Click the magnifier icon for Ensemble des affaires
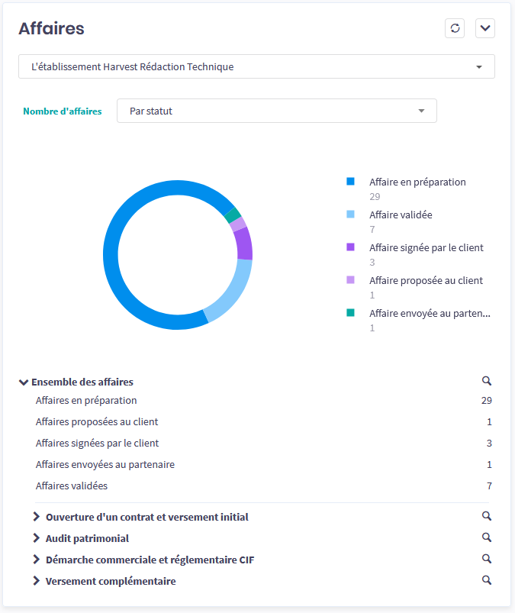 486,381
